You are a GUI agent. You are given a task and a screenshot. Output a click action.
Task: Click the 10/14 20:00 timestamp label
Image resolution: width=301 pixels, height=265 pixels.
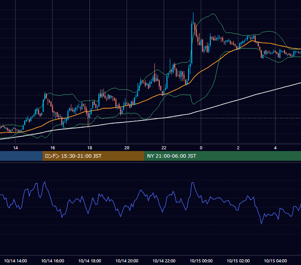pos(127,261)
